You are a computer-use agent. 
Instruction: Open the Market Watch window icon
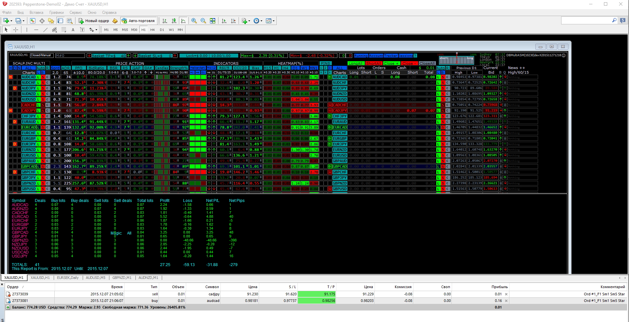[33, 21]
